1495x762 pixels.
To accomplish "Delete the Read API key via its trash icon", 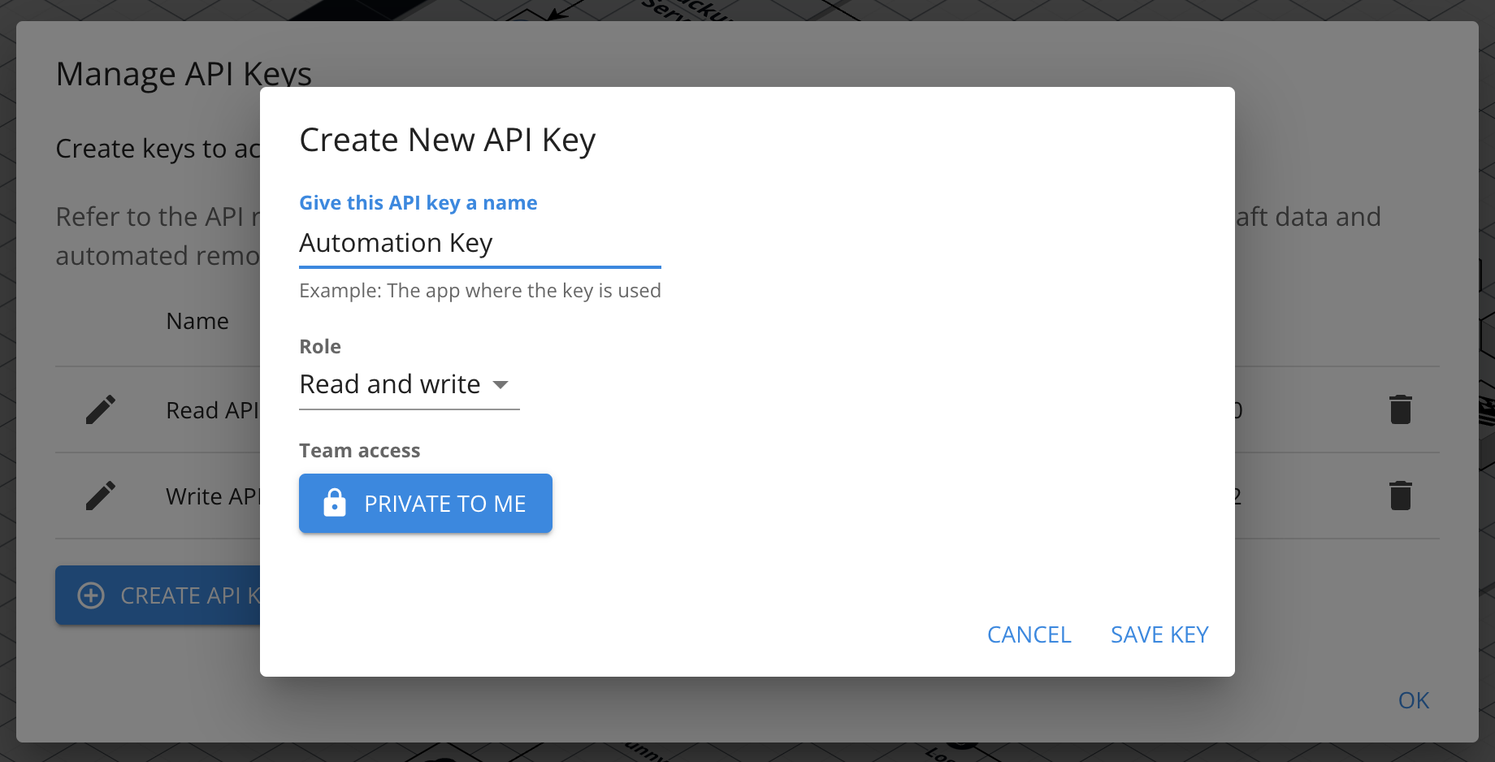I will coord(1401,409).
